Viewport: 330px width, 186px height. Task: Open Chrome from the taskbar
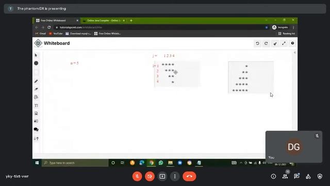click(151, 163)
